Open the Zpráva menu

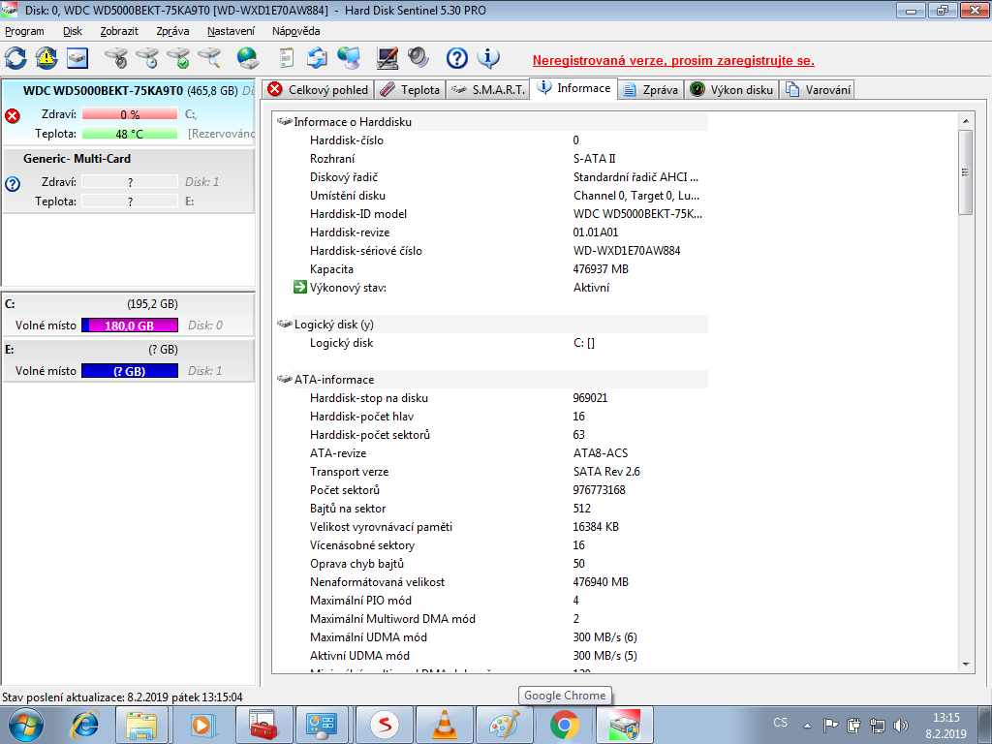172,31
